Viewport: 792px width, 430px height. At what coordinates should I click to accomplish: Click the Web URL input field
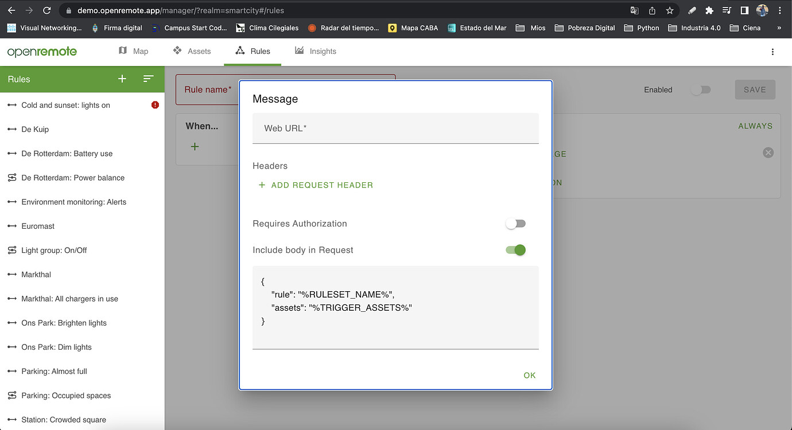point(395,128)
